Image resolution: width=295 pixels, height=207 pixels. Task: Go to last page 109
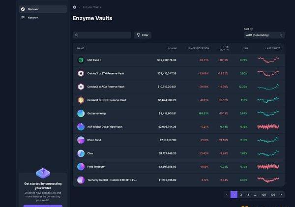coord(273,195)
